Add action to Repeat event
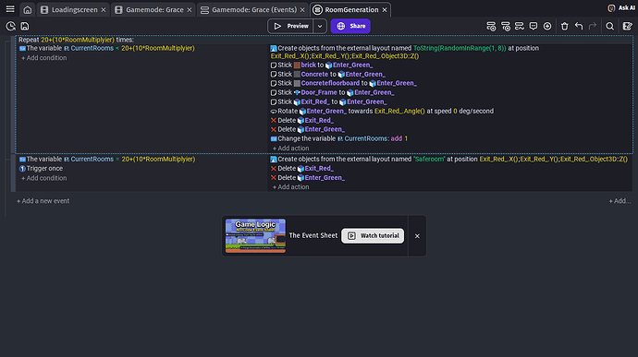The width and height of the screenshot is (638, 357). pos(290,149)
